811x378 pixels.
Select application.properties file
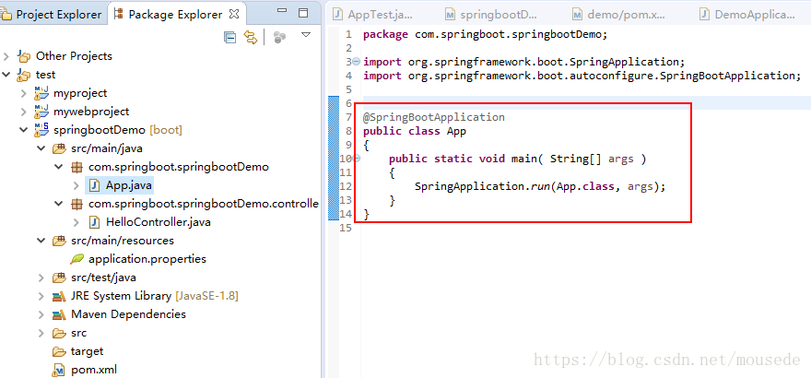click(x=147, y=259)
